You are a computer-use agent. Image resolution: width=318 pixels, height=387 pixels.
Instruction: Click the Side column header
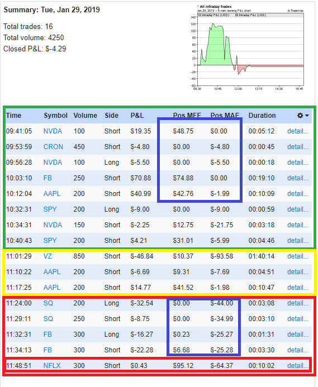(x=111, y=116)
